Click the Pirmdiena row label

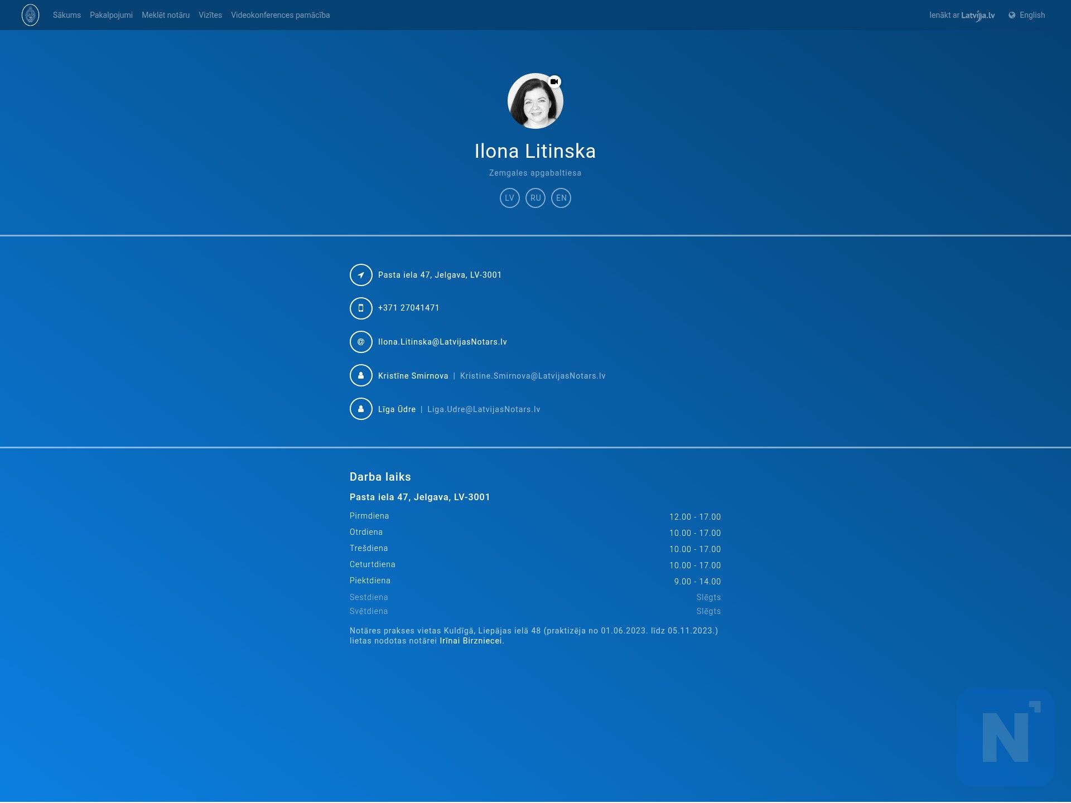coord(369,516)
